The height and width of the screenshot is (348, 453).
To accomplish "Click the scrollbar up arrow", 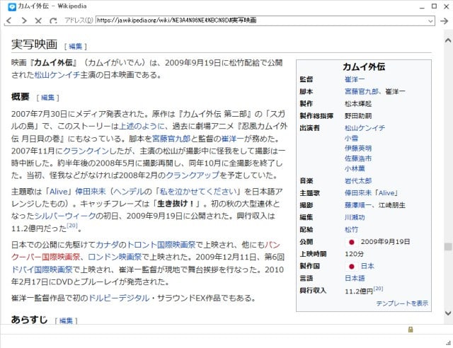I will pyautogui.click(x=448, y=41).
